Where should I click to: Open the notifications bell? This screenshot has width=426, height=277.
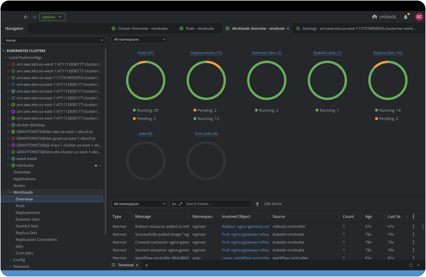pos(406,17)
